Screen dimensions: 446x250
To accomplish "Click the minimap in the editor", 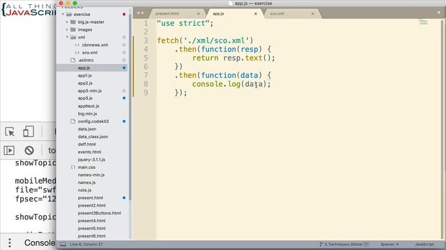I will [x=423, y=22].
